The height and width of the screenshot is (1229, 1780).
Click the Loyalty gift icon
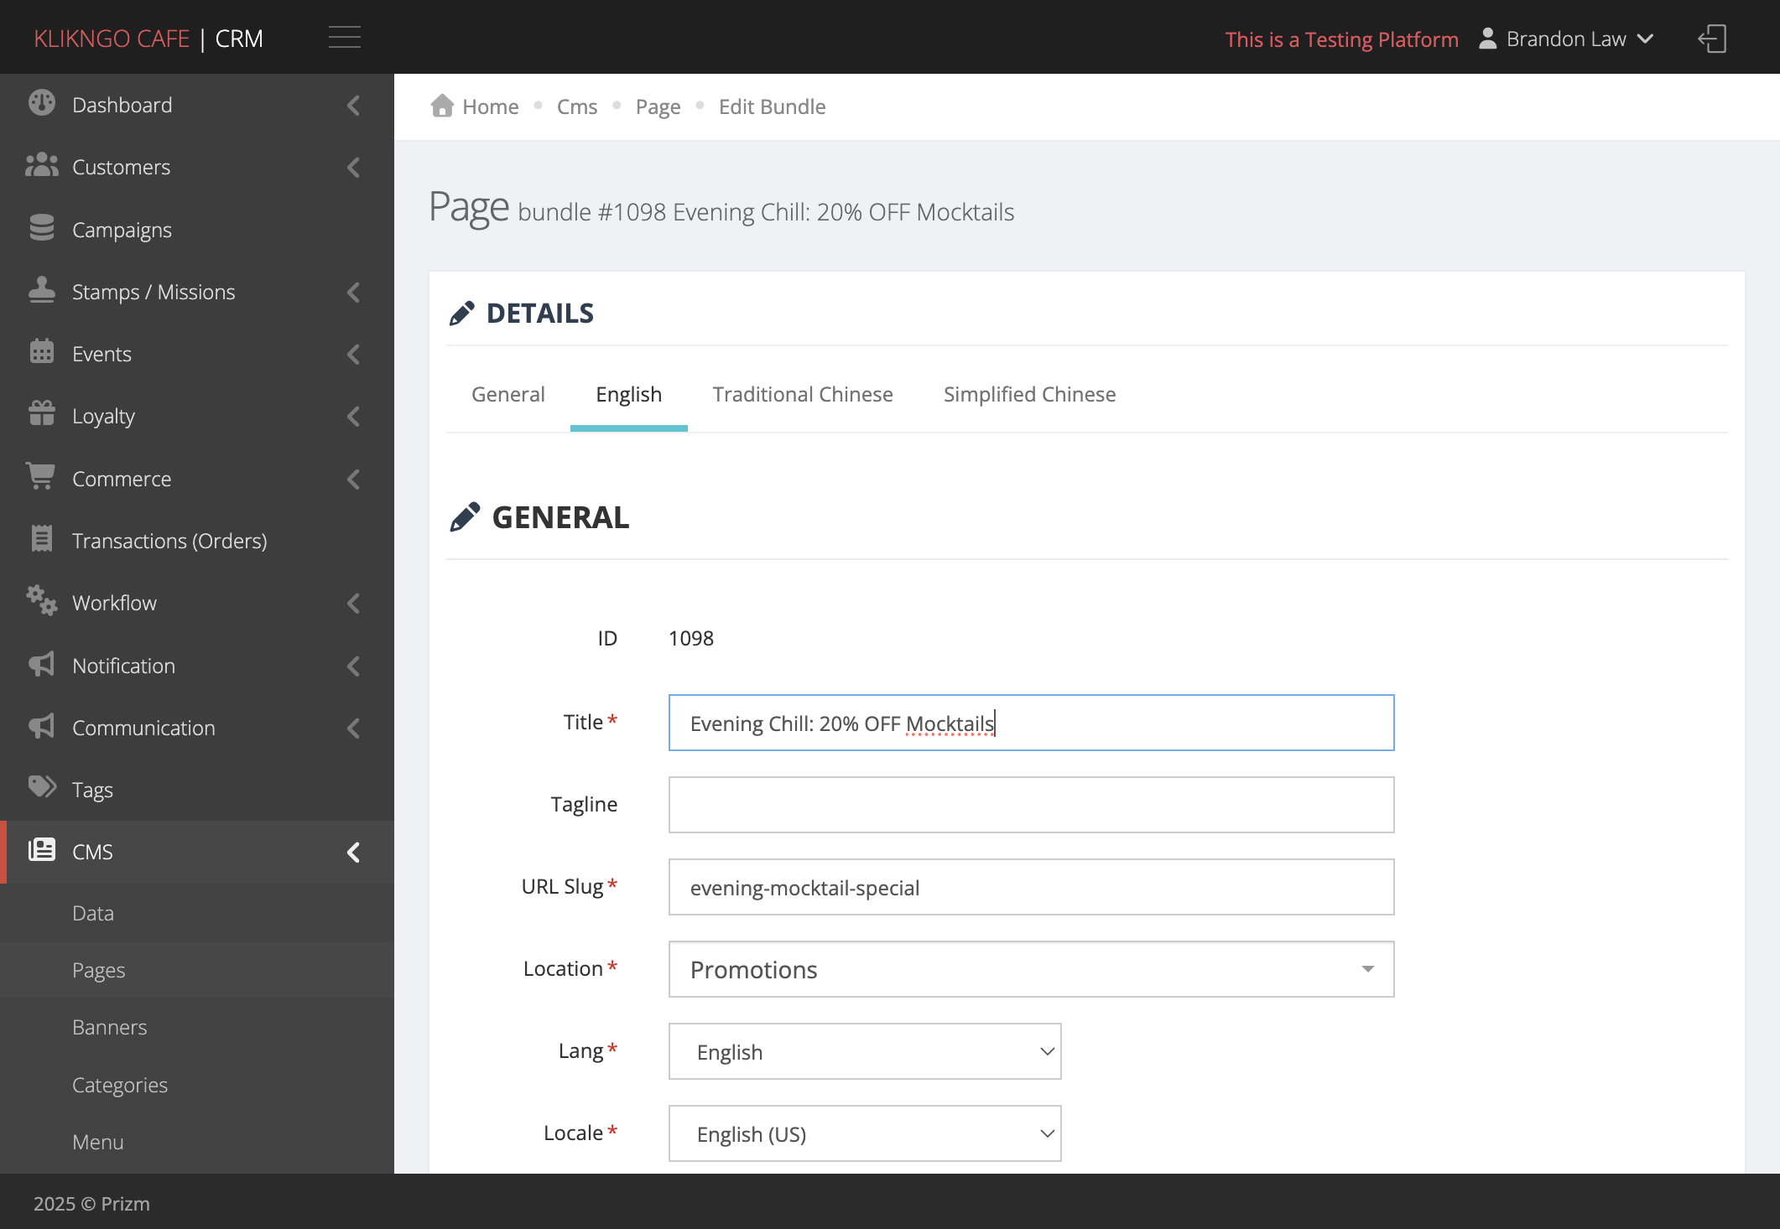[x=41, y=414]
